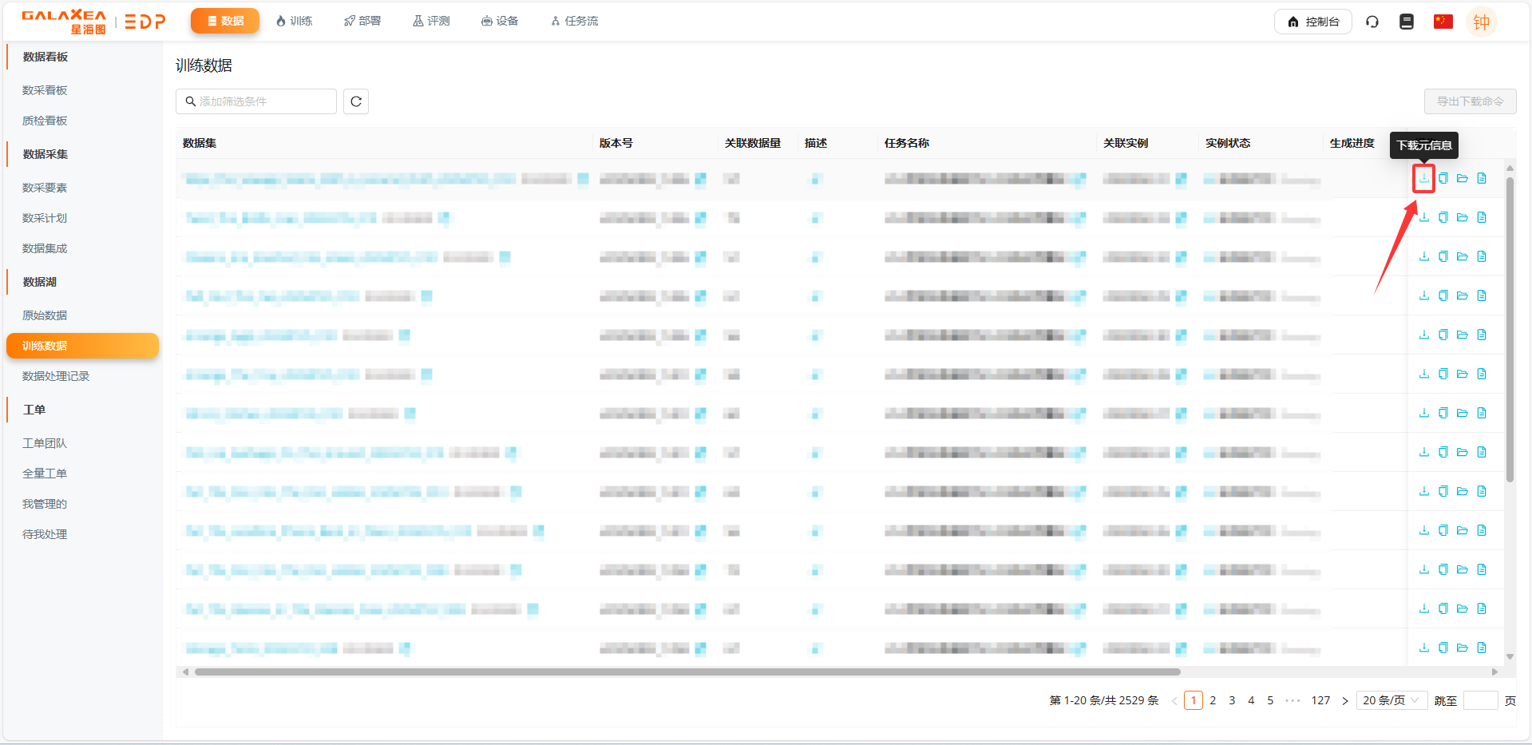Click the 控制台 button
Viewport: 1532px width, 745px height.
point(1312,22)
